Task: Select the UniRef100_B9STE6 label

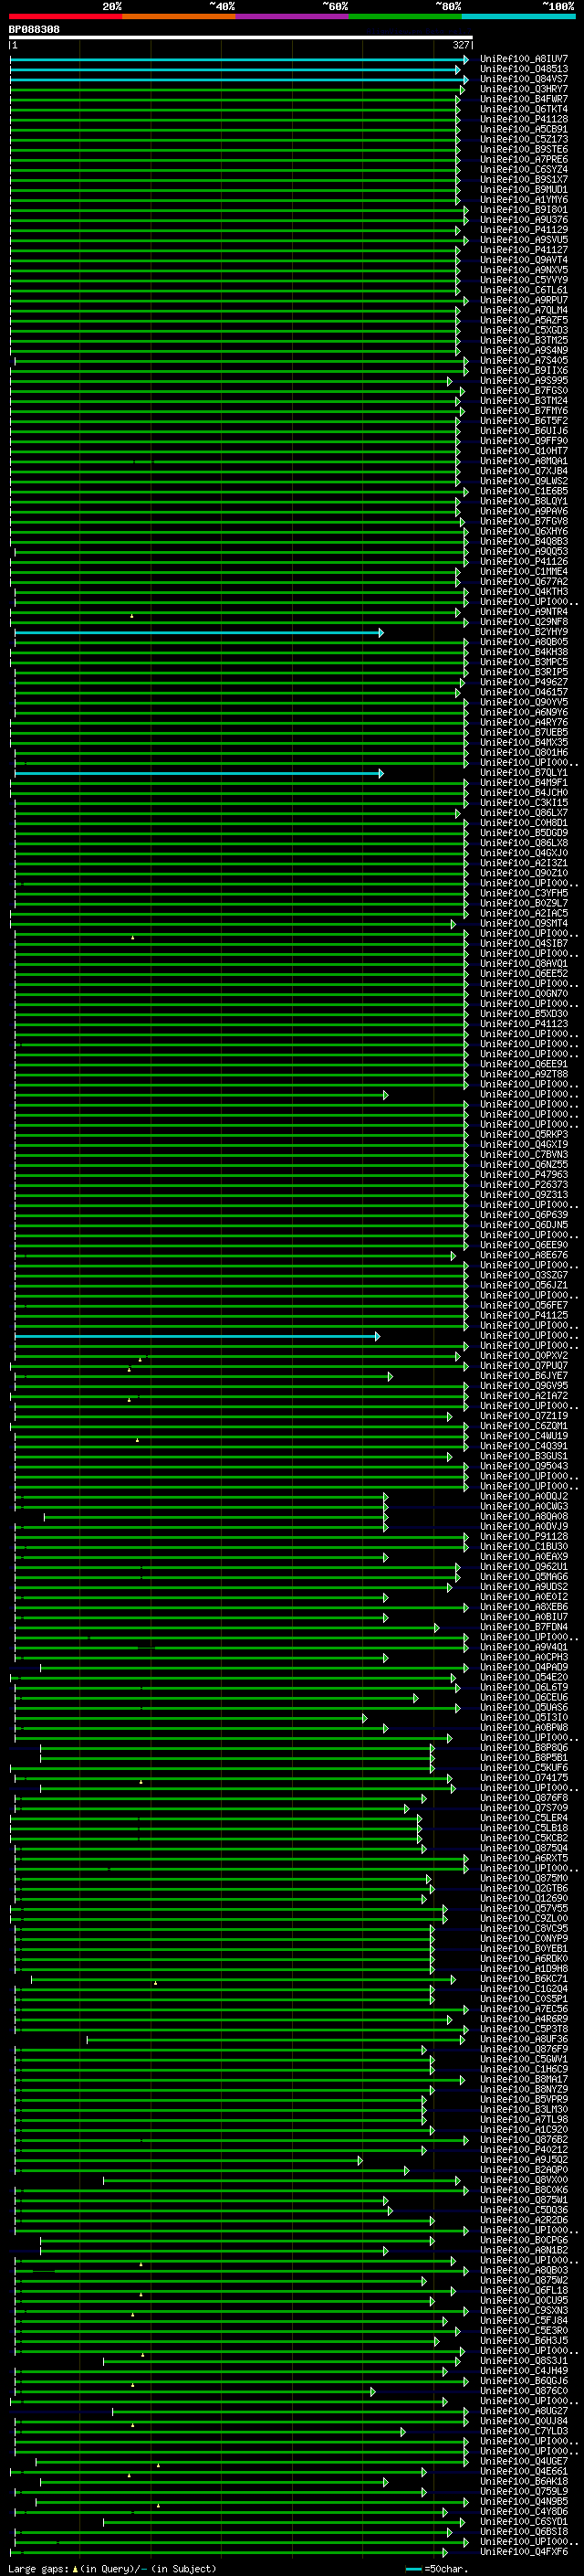Action: click(x=524, y=149)
